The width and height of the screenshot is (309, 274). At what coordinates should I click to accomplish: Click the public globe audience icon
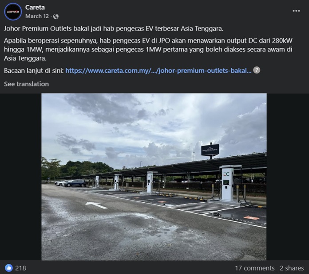pos(56,16)
